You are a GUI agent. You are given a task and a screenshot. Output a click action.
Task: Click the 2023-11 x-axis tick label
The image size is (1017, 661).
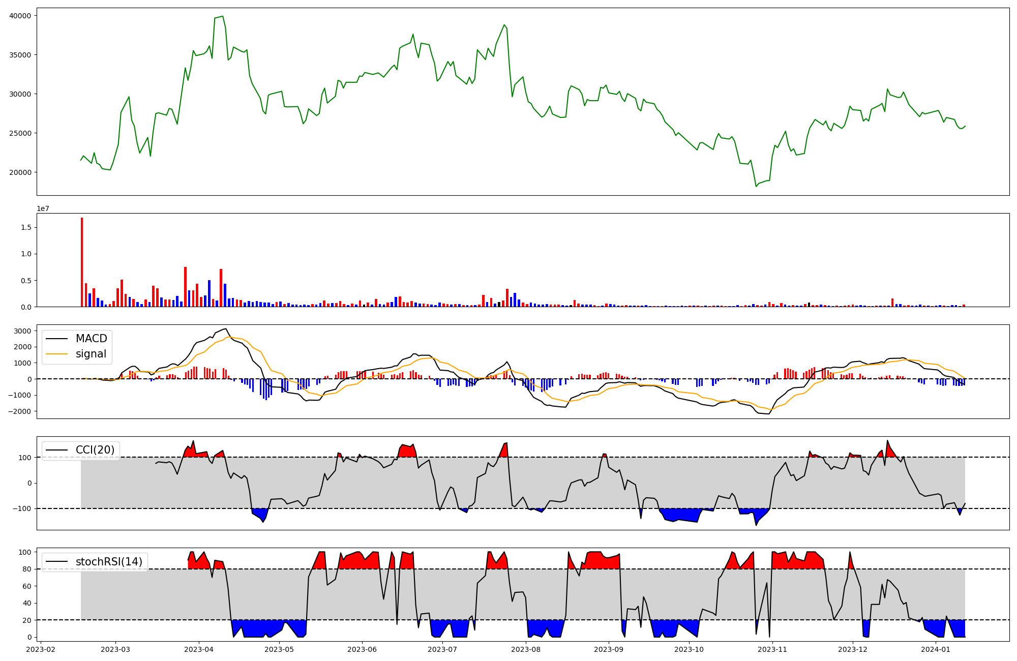pyautogui.click(x=772, y=649)
